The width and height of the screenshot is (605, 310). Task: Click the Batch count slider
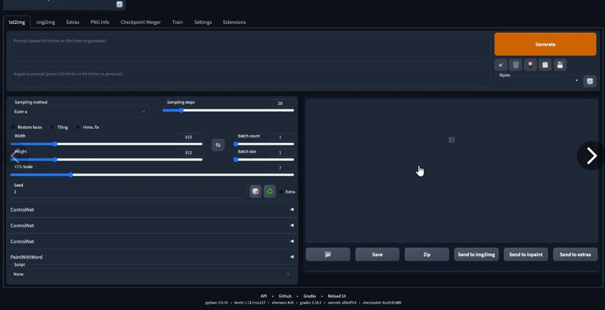[265, 144]
